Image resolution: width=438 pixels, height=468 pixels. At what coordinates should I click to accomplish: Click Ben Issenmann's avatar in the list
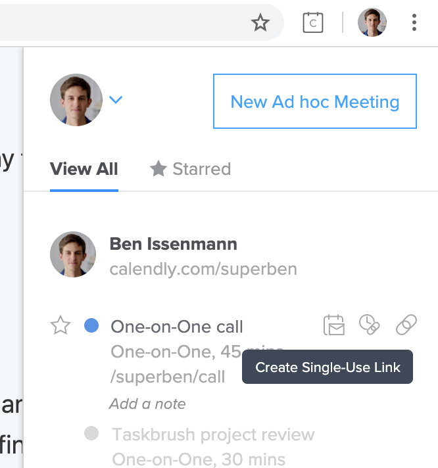(x=73, y=254)
